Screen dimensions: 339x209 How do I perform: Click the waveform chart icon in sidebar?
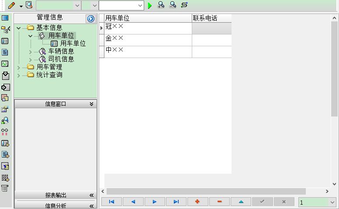pos(5,64)
